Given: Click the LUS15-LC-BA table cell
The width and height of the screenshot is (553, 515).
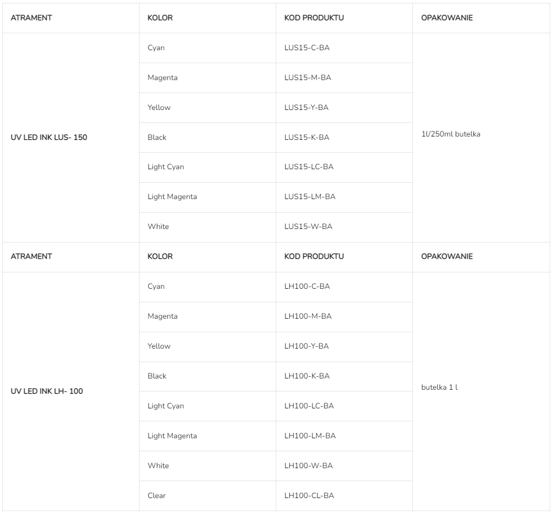Looking at the screenshot, I should tap(309, 167).
